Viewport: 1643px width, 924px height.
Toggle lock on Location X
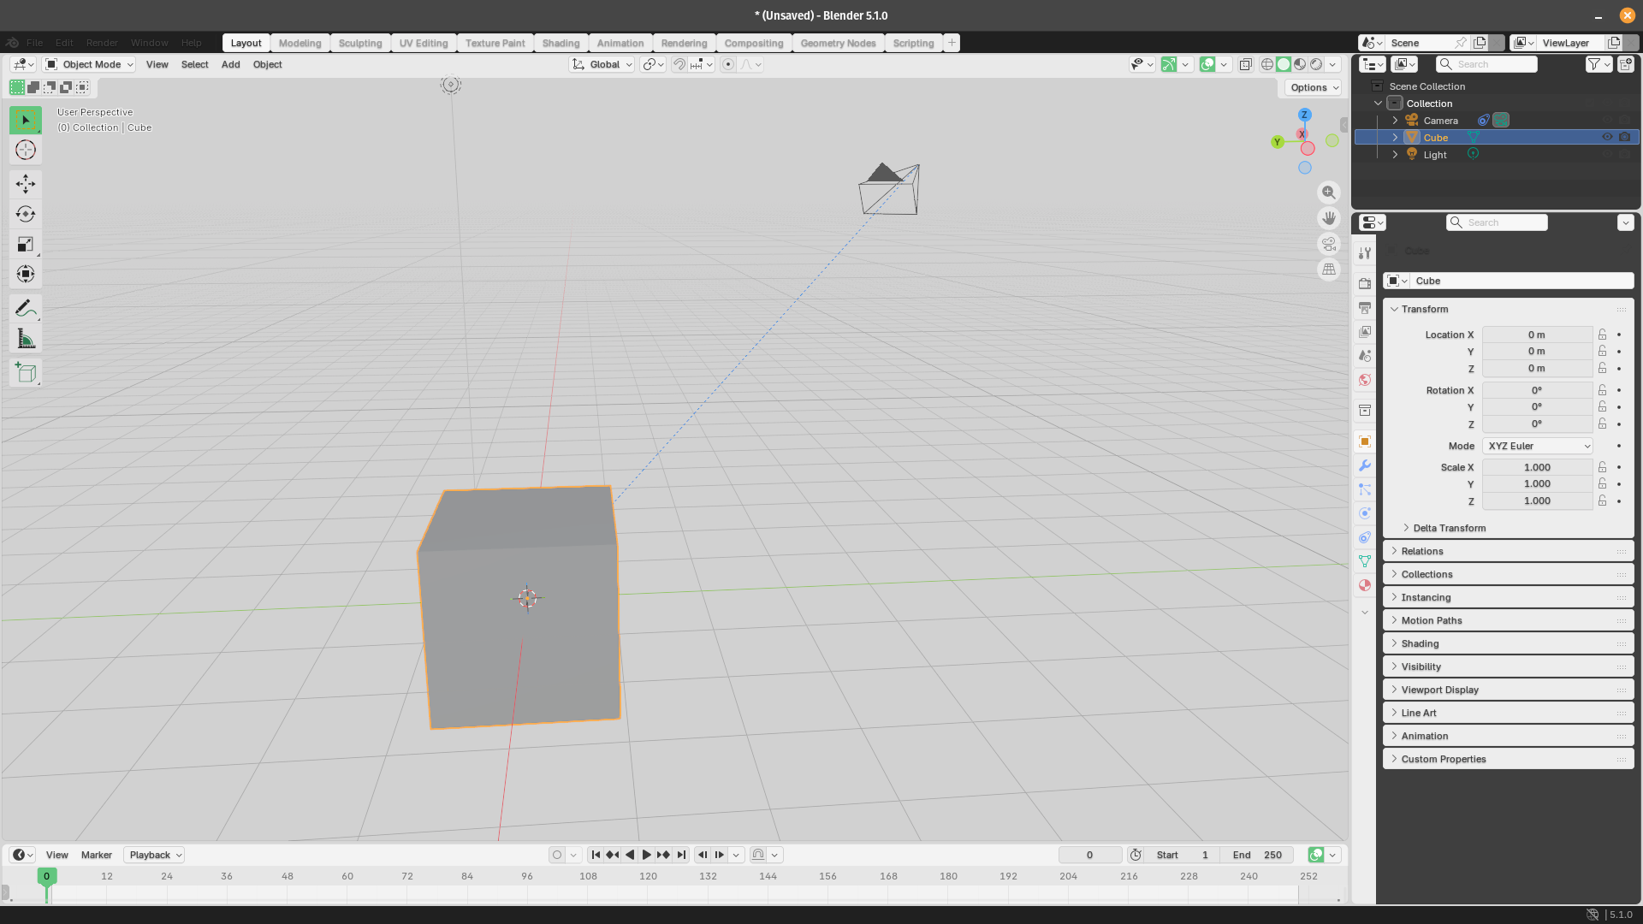pos(1602,335)
